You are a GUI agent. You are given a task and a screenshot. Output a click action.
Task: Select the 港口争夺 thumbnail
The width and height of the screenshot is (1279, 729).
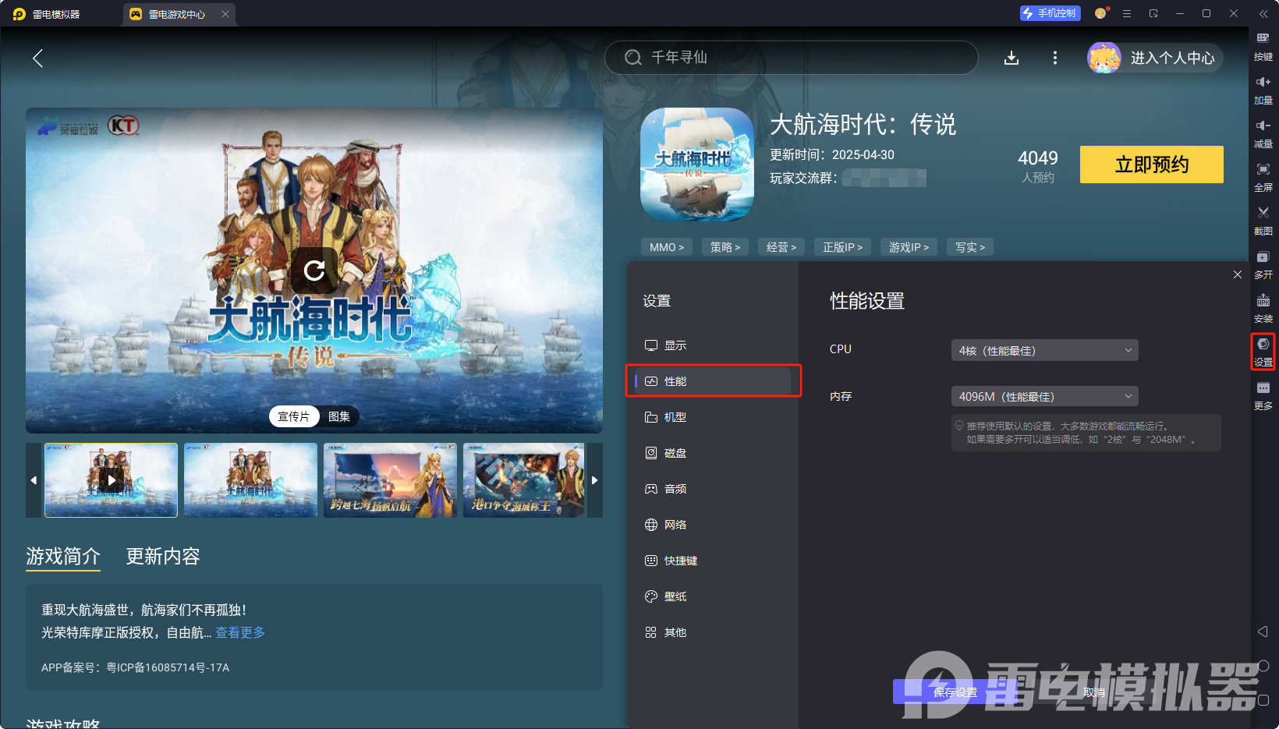coord(523,480)
